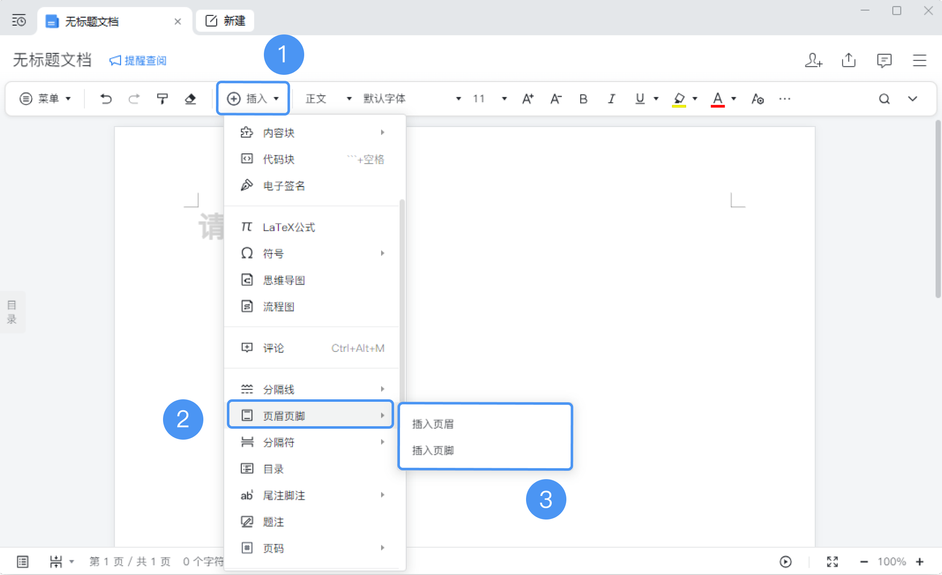Screen dimensions: 942x575
Task: Insert a 目录 from the menu
Action: [x=313, y=469]
